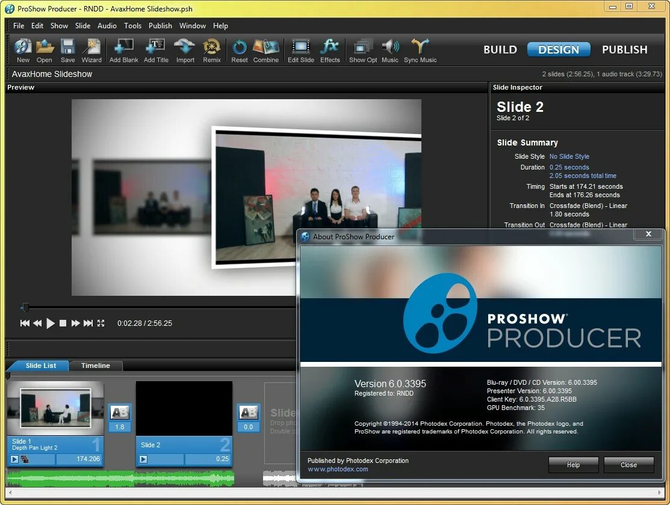670x505 pixels.
Task: Click the Music speaker icon
Action: point(389,50)
